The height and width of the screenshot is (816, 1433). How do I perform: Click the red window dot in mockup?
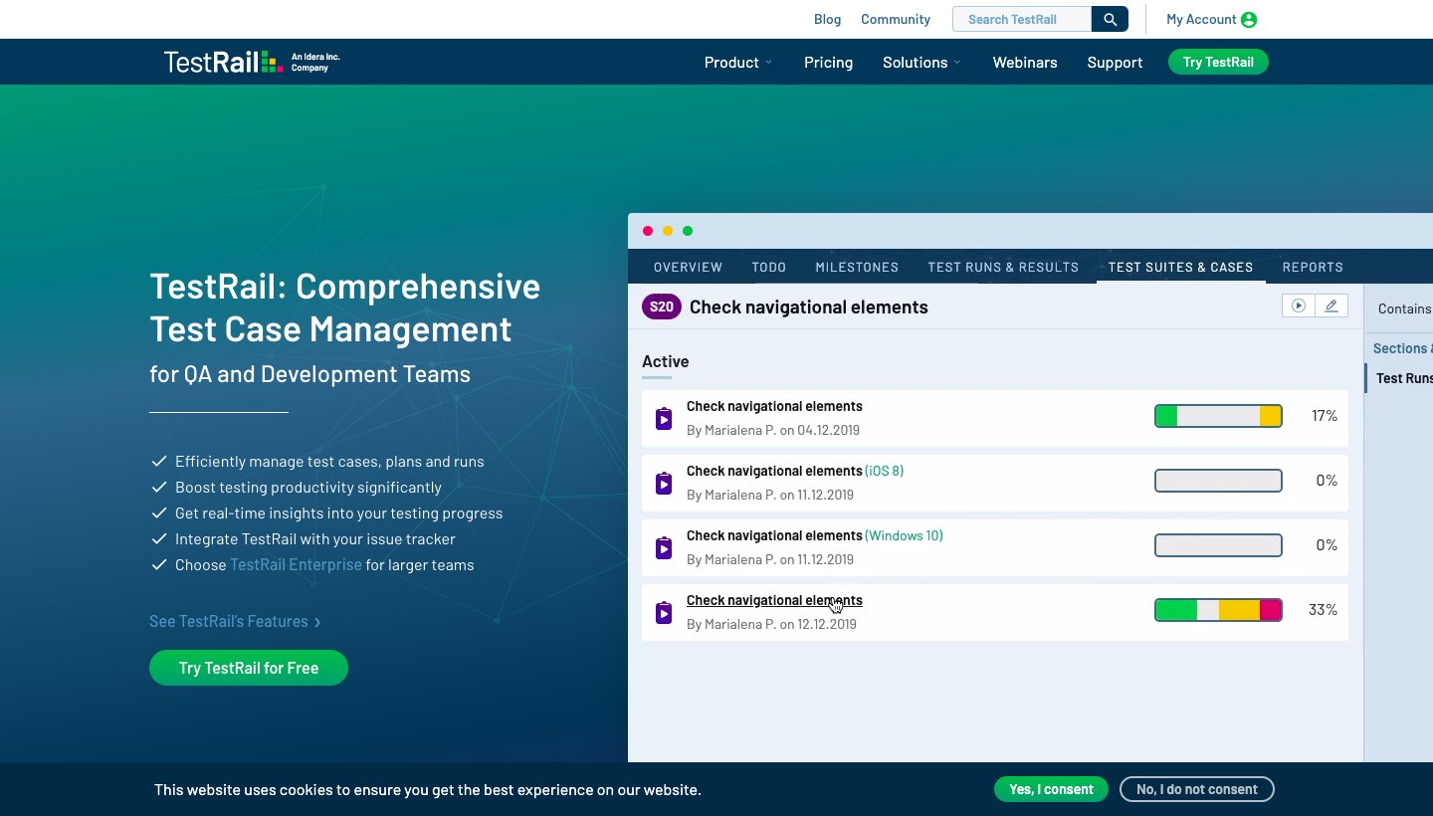click(x=648, y=231)
